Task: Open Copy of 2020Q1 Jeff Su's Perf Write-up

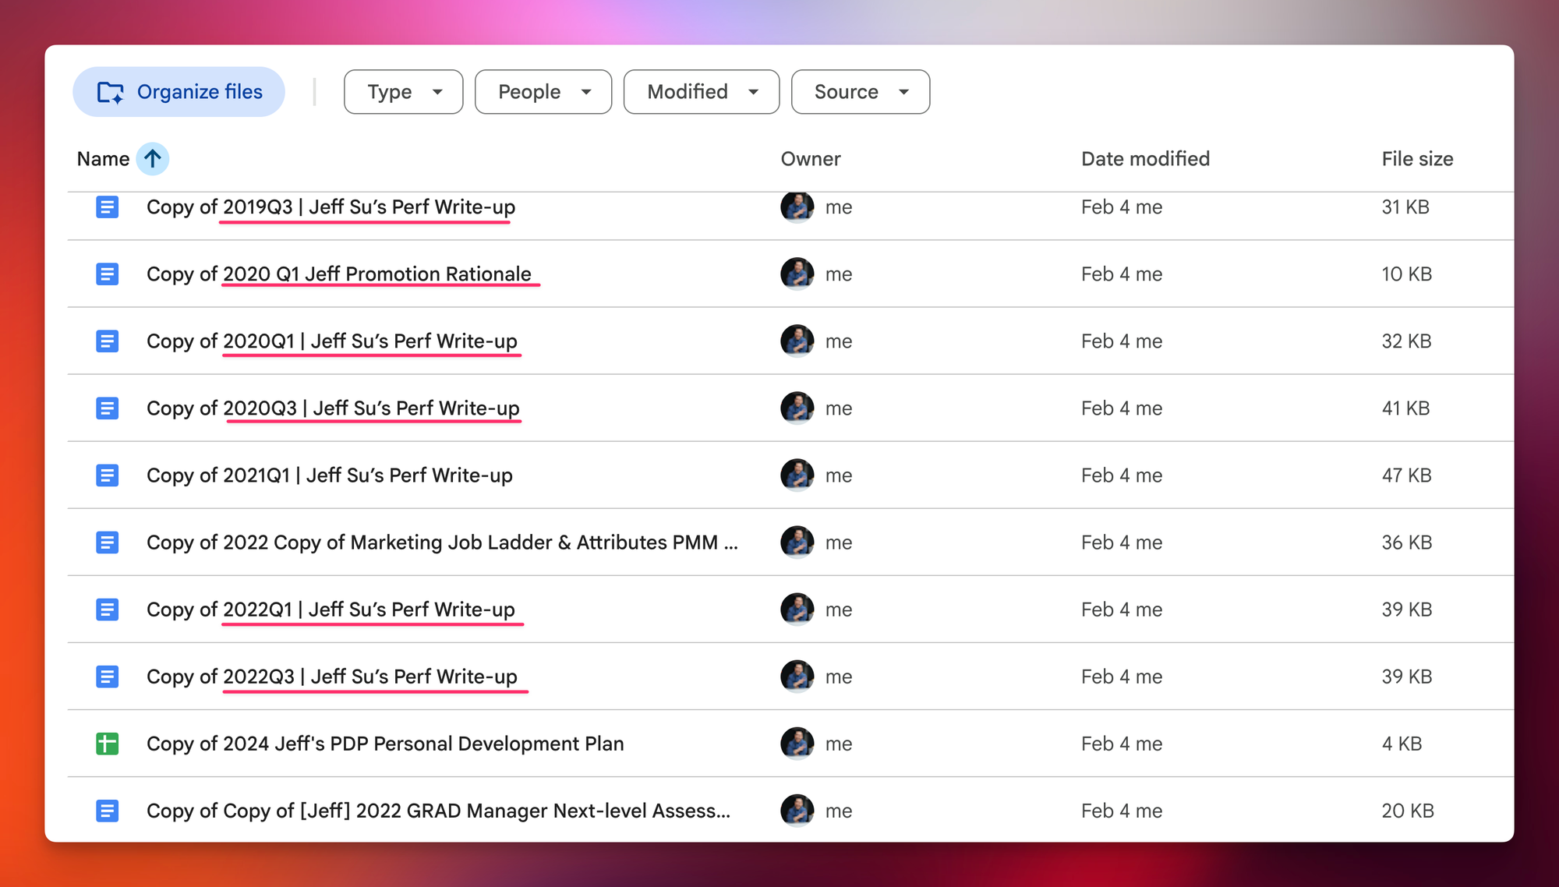Action: (331, 341)
